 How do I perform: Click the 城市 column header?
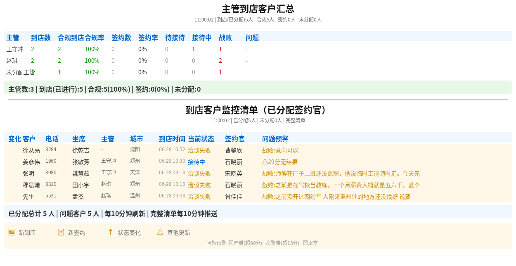137,139
